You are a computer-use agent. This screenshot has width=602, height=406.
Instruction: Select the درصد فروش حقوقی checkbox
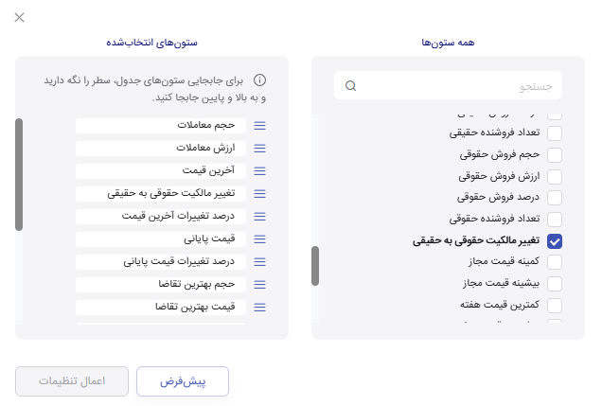point(555,198)
